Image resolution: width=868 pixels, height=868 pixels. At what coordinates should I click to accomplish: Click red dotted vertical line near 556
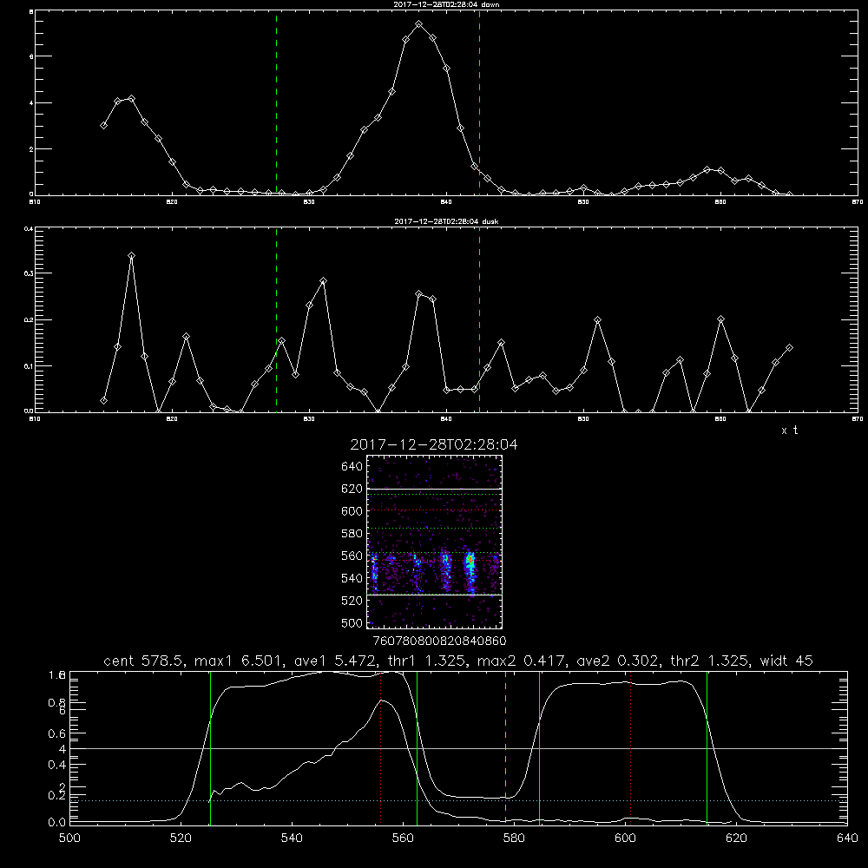coord(381,747)
